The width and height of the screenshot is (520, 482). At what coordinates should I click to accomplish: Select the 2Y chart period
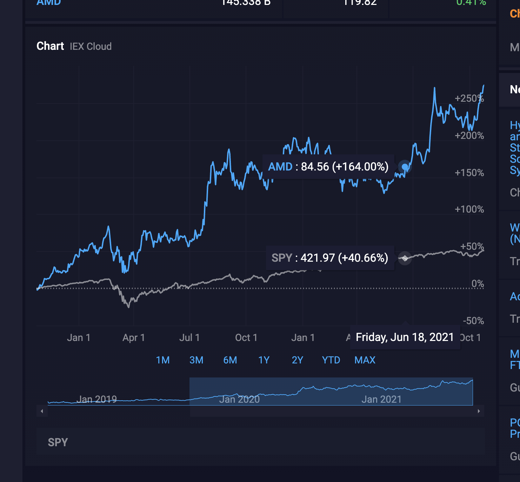(297, 360)
